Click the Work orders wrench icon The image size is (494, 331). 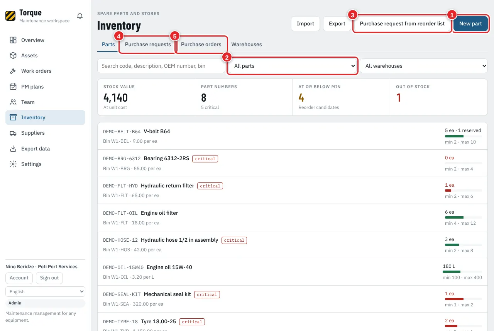(x=13, y=71)
